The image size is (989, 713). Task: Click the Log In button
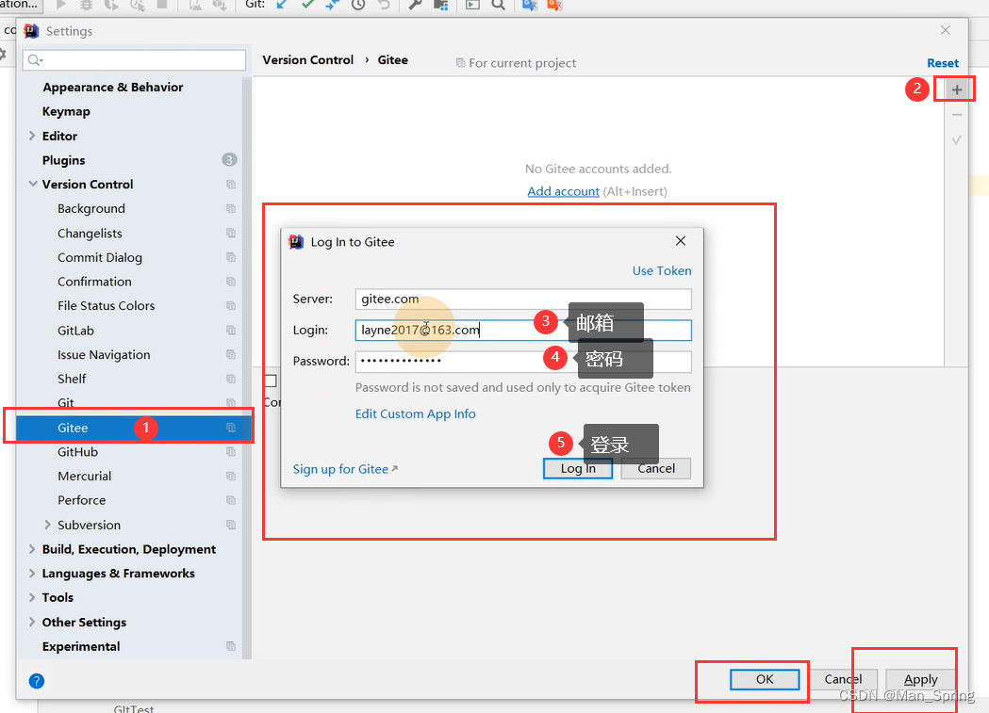(x=578, y=469)
